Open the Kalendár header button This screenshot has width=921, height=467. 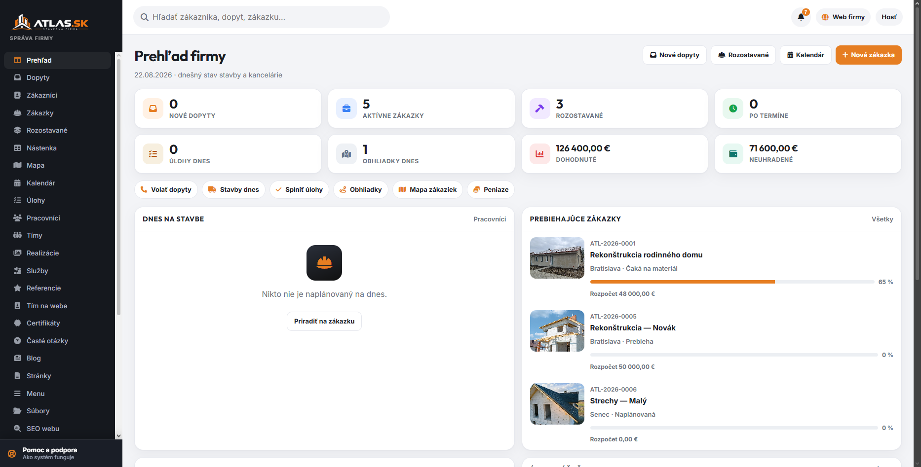(806, 55)
